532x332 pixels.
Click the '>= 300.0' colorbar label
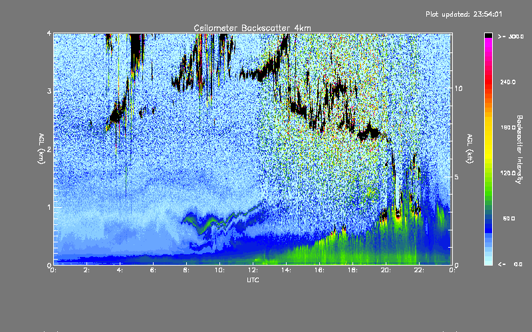[511, 37]
